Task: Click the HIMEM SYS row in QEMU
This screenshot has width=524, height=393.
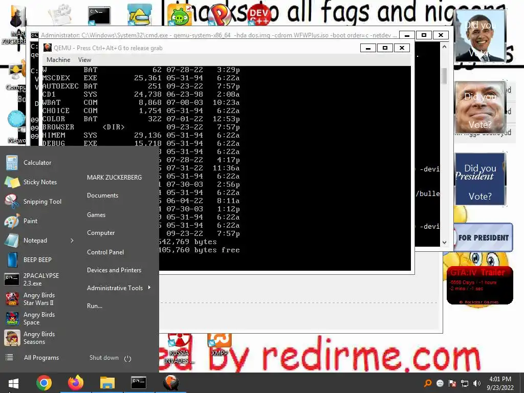Action: pyautogui.click(x=141, y=135)
